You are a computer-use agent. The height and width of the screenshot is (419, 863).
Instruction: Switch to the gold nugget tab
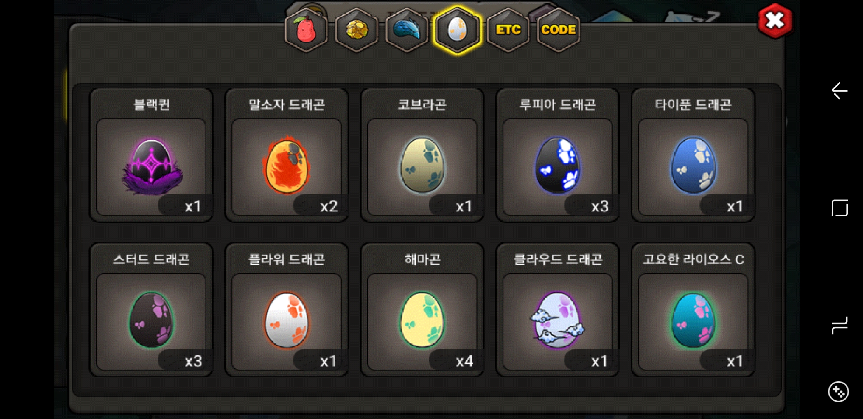356,29
